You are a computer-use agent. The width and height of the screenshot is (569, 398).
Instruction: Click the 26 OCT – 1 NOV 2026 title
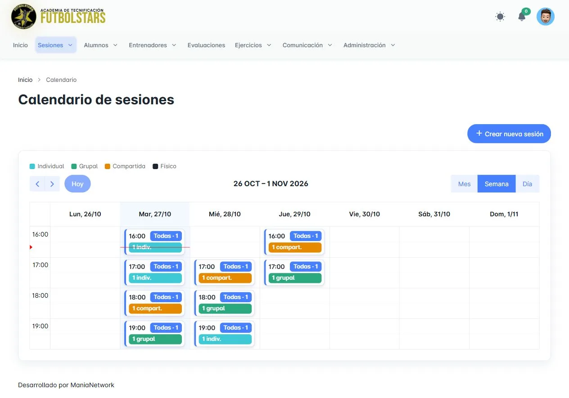click(271, 183)
